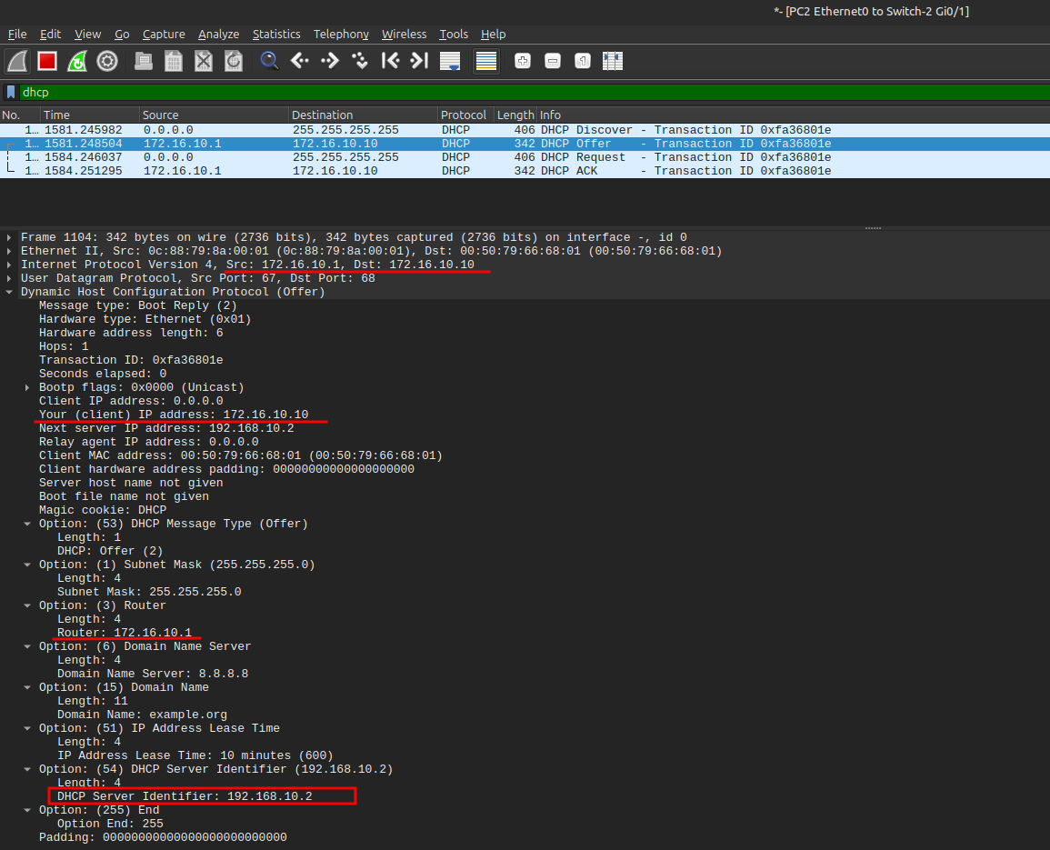Zoom in on packet text

523,62
